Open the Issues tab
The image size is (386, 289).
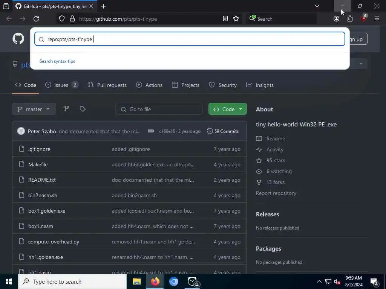point(61,85)
